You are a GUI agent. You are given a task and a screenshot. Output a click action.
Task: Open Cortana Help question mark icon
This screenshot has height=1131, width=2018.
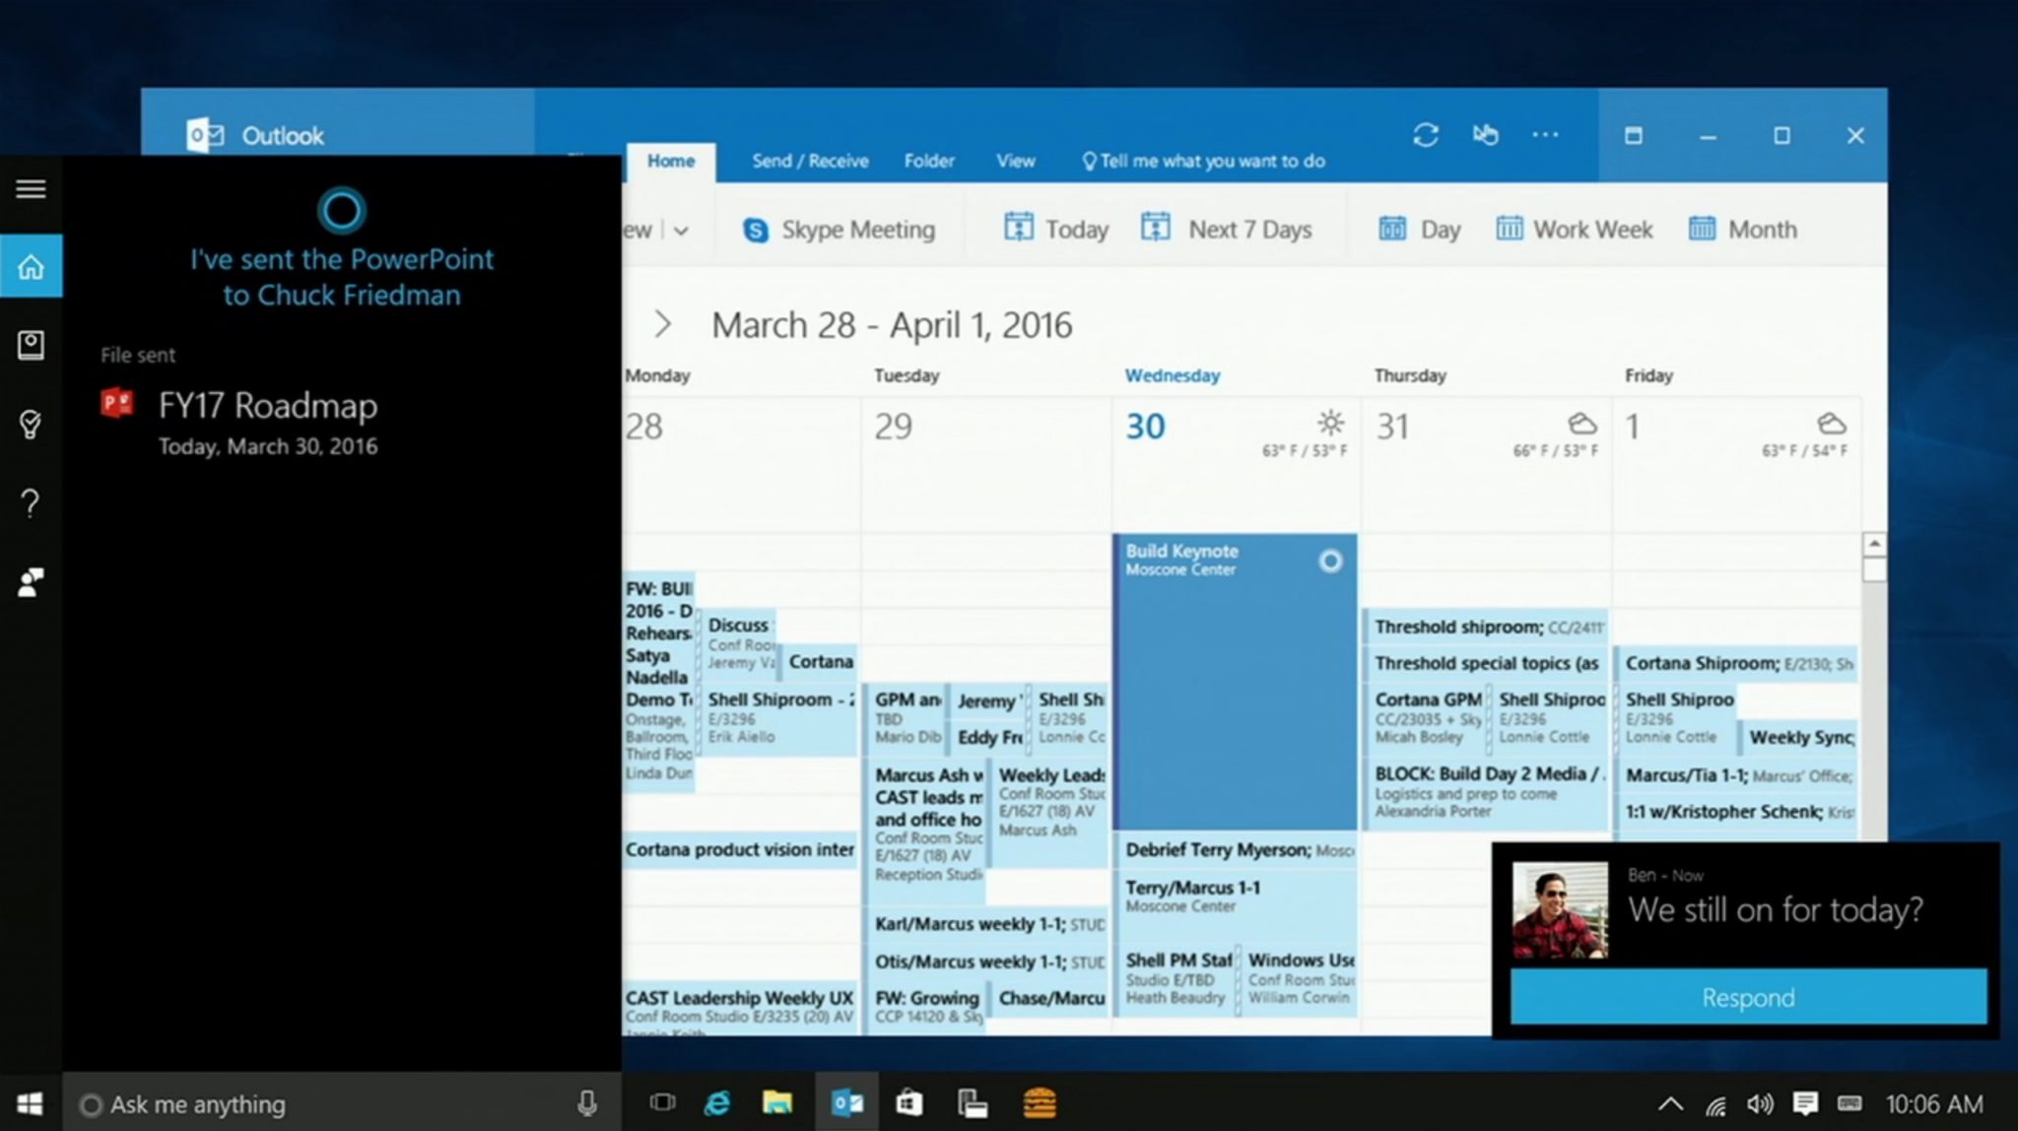coord(31,503)
